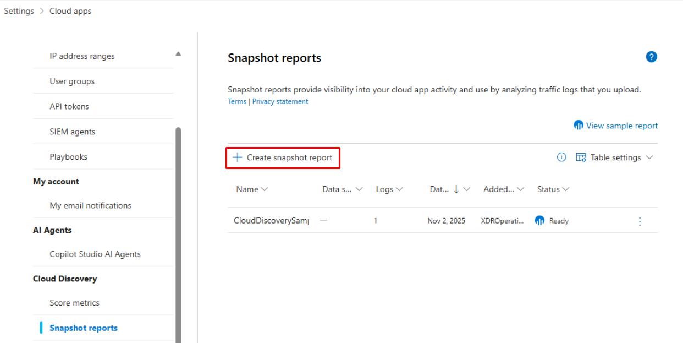Open the three-dot menu for CloudDiscoverySample row

pos(639,221)
